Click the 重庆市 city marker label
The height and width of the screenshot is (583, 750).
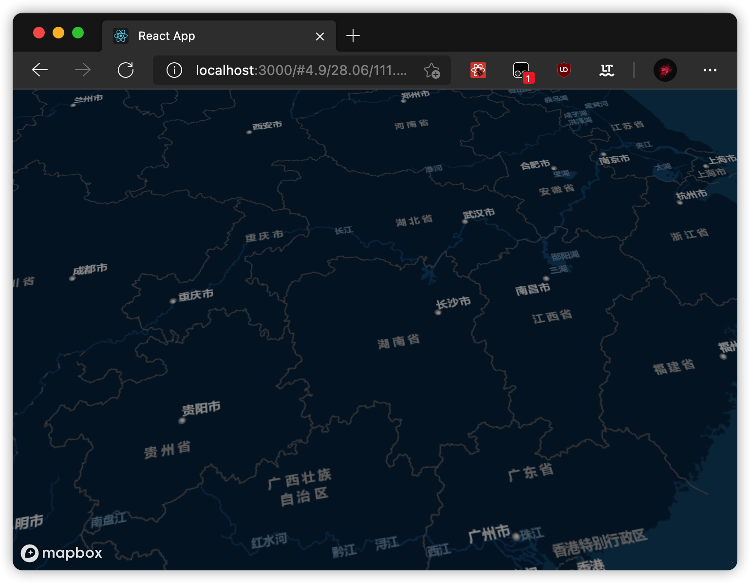196,295
